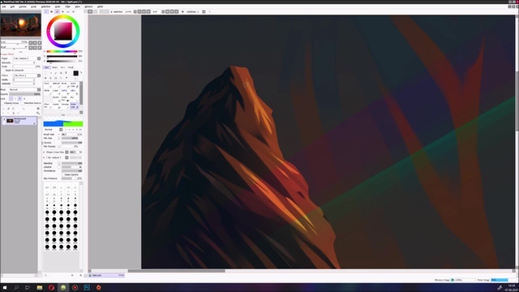Enable the Keep Opacity checkbox
This screenshot has width=519, height=292.
pyautogui.click(x=71, y=174)
